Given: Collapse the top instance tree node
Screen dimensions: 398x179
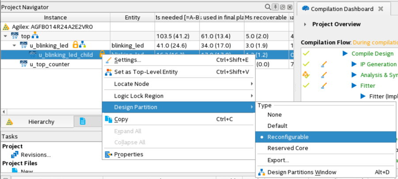Looking at the screenshot, I should pyautogui.click(x=5, y=36).
